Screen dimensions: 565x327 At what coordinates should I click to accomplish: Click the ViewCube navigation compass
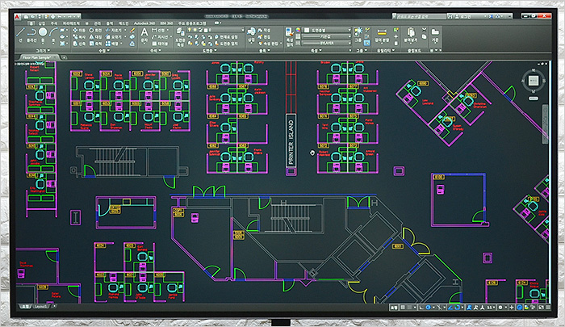533,80
